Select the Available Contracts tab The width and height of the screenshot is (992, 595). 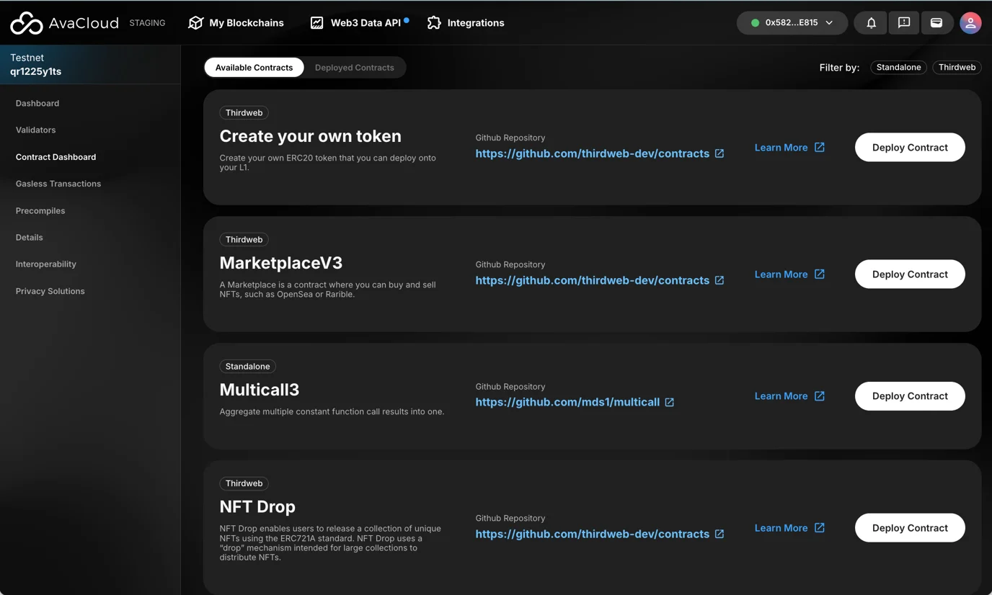(x=254, y=68)
